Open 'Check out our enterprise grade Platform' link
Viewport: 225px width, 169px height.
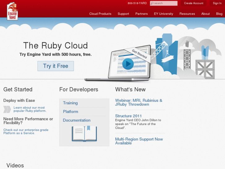click(26, 131)
